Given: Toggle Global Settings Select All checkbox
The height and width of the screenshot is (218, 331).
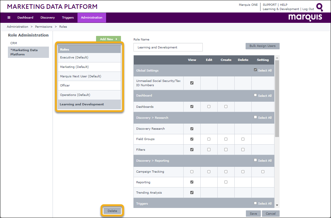Looking at the screenshot, I should 255,70.
